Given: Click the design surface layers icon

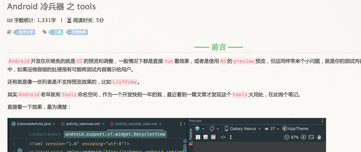Looking at the screenshot, I should point(197,128).
